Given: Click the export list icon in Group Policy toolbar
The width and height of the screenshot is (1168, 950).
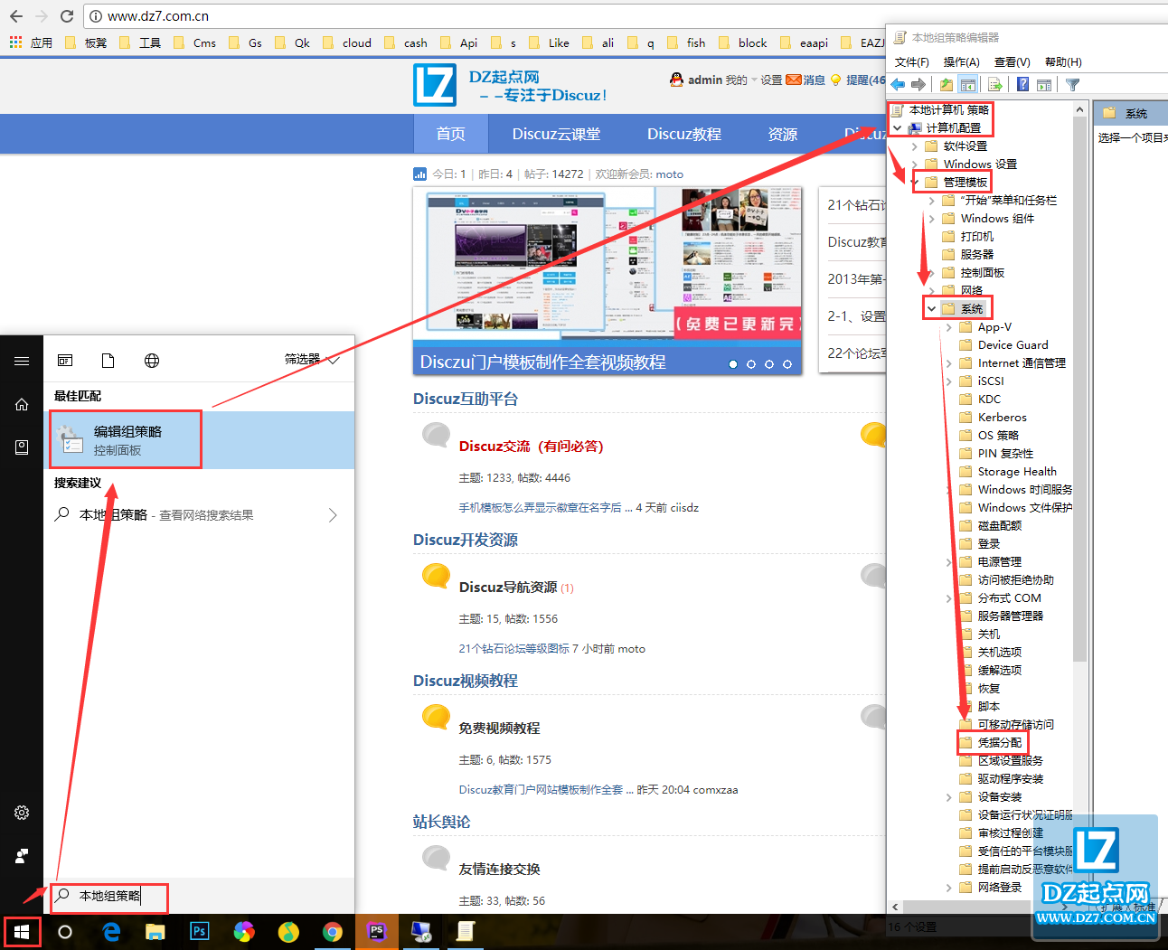Looking at the screenshot, I should (995, 84).
